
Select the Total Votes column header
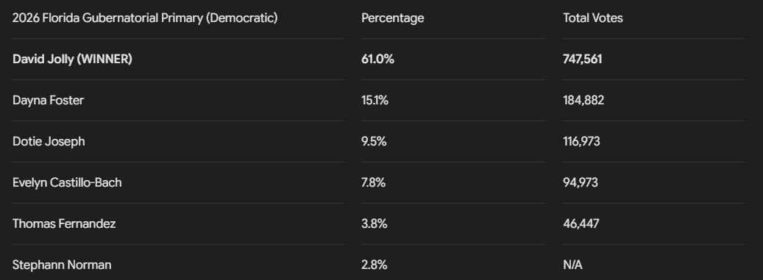pyautogui.click(x=593, y=18)
